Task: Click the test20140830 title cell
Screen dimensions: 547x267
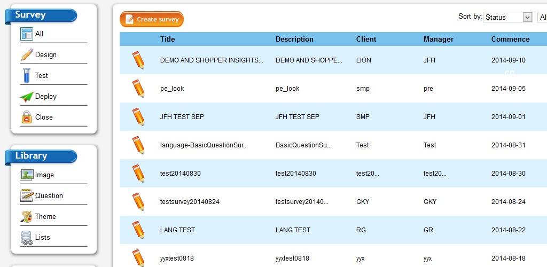Action: (x=181, y=173)
